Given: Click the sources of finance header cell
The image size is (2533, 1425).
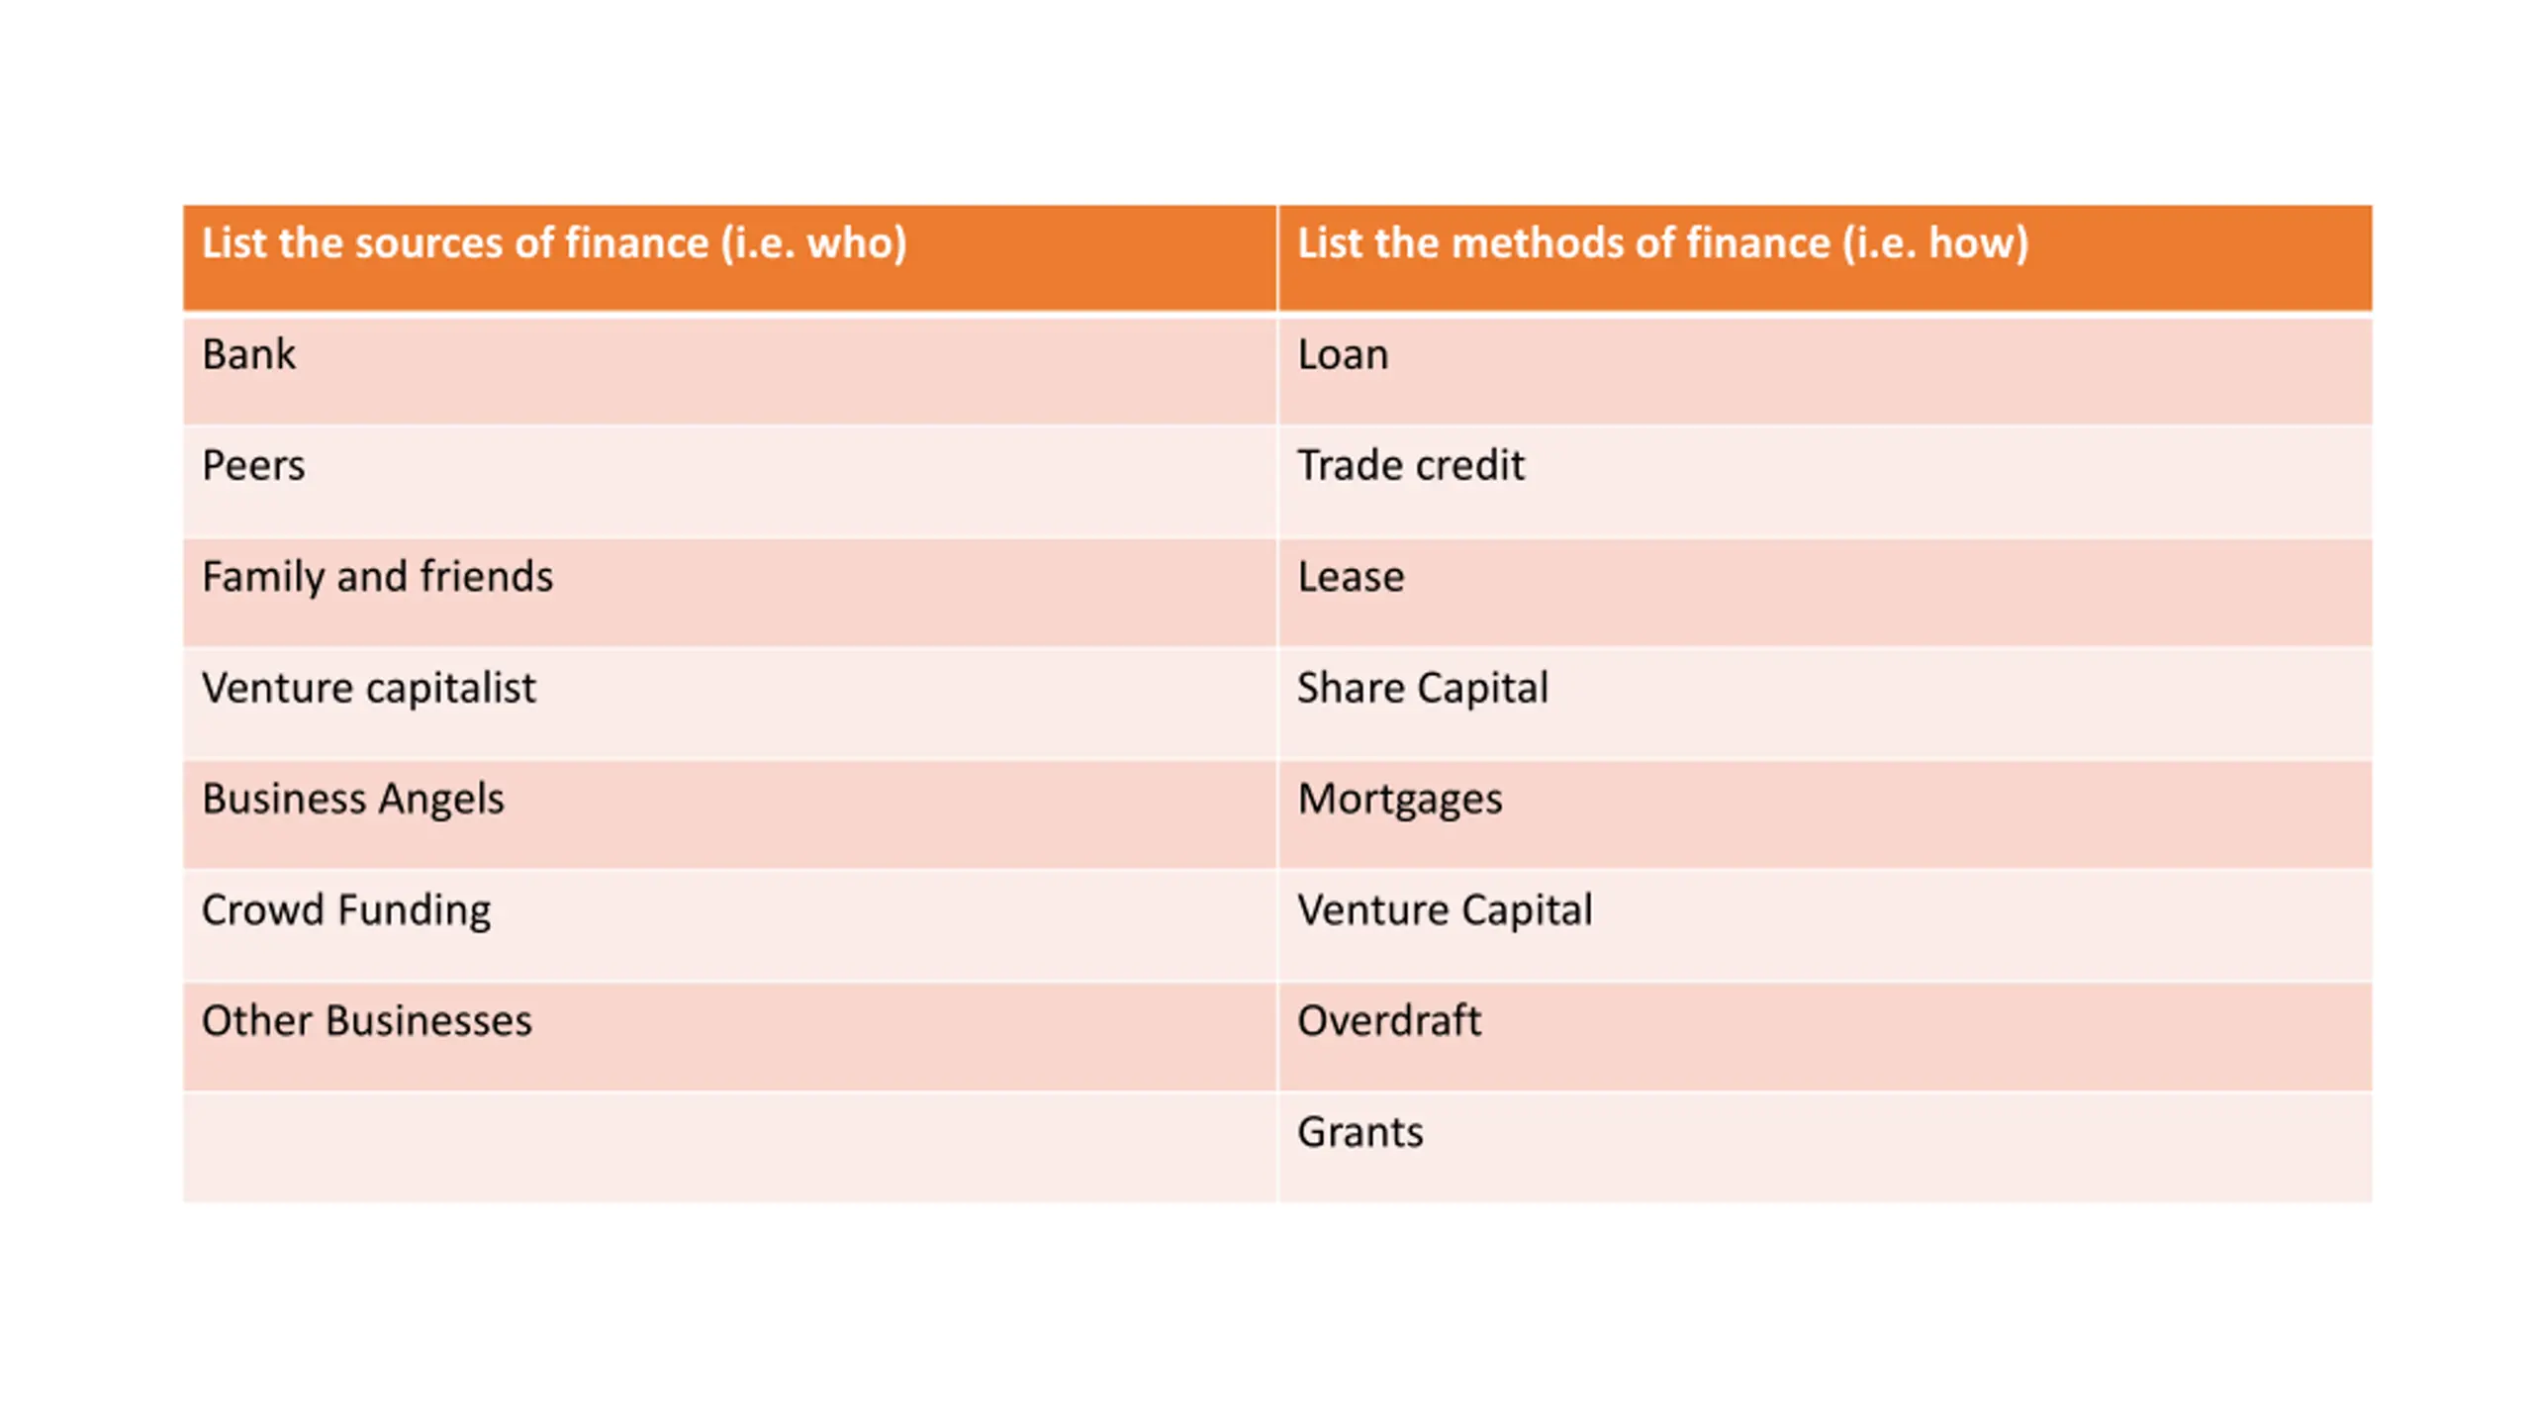Looking at the screenshot, I should pyautogui.click(x=729, y=257).
